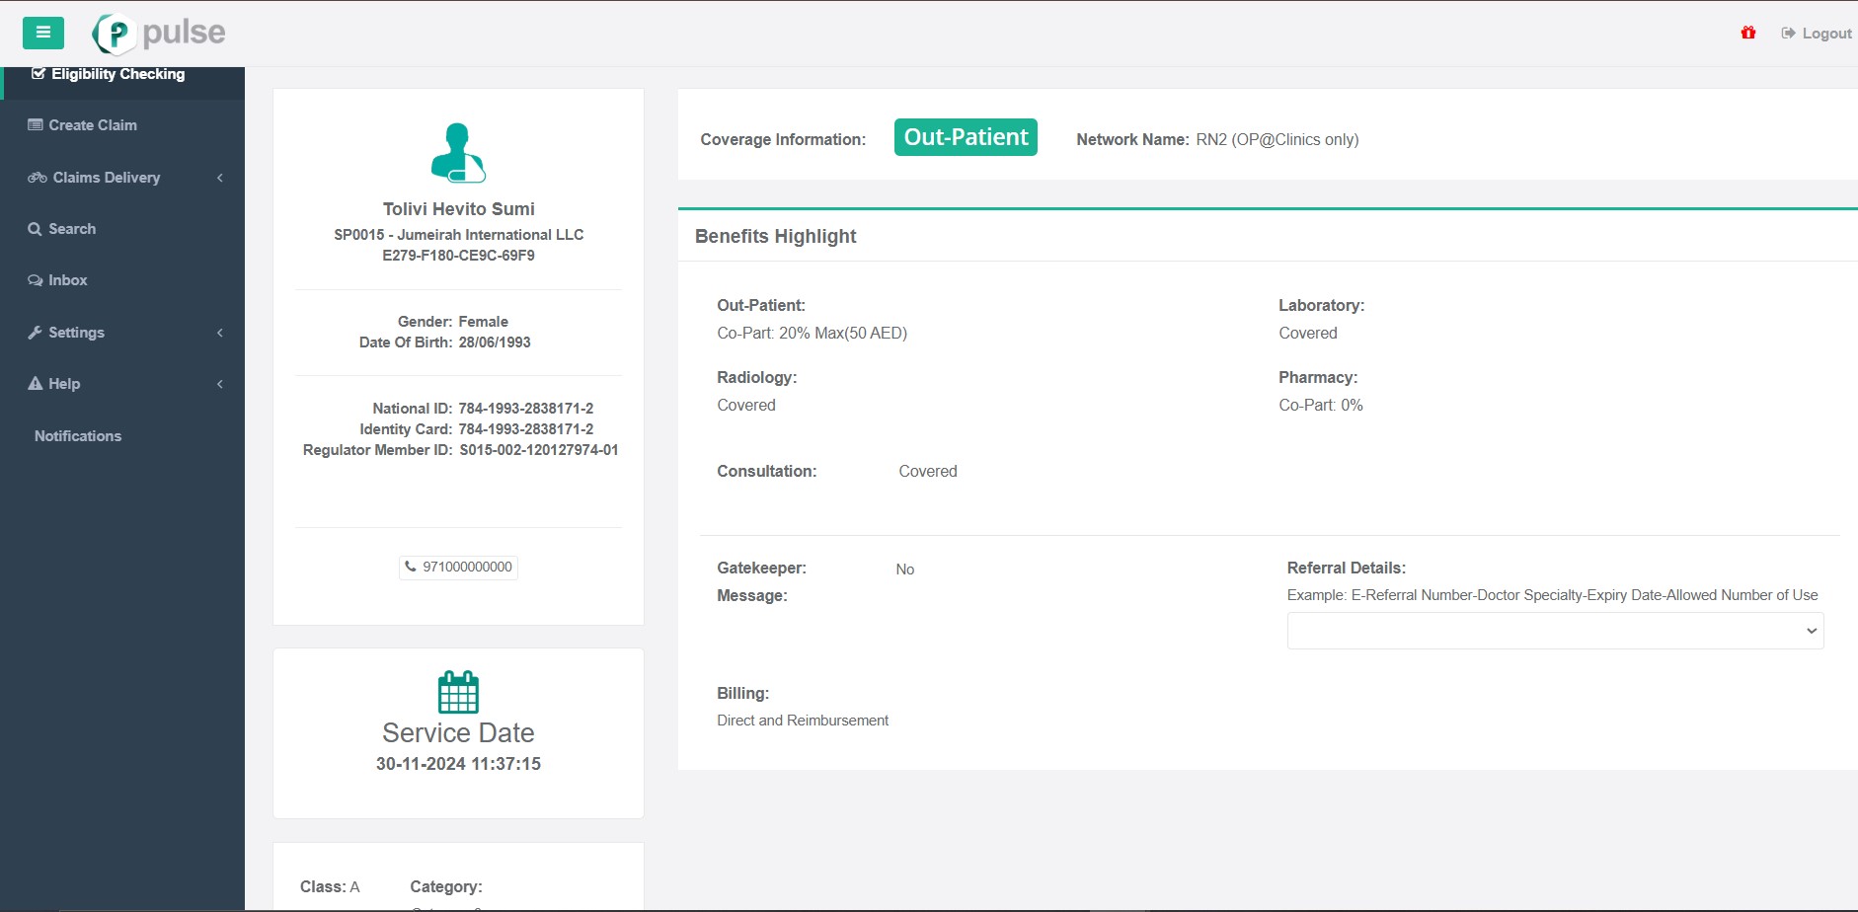Click the Settings wrench icon
The width and height of the screenshot is (1858, 912).
click(x=36, y=333)
